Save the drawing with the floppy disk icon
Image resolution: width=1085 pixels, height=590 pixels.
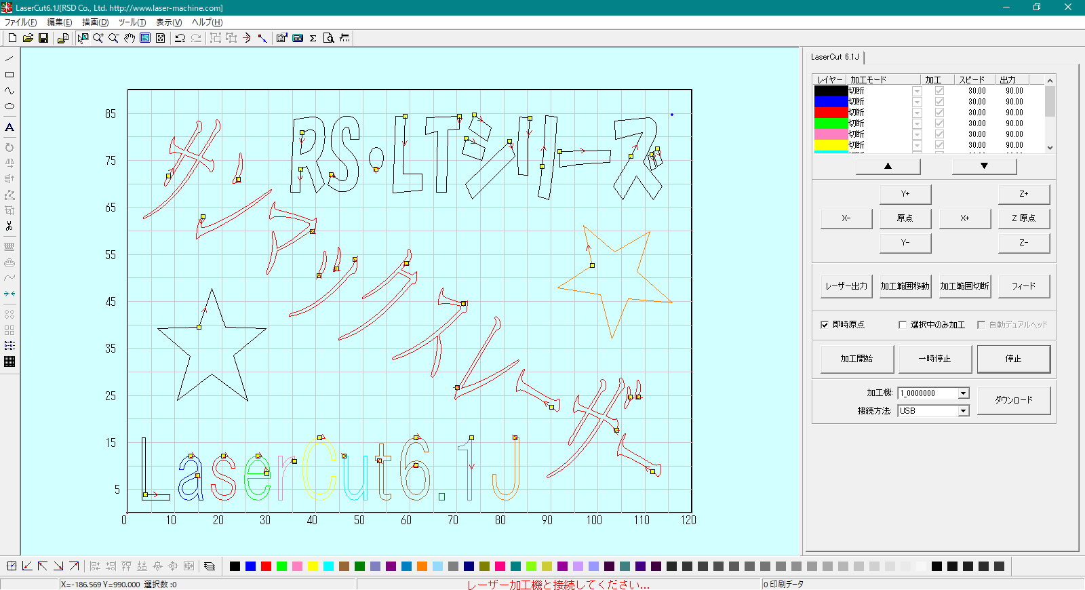pyautogui.click(x=43, y=38)
